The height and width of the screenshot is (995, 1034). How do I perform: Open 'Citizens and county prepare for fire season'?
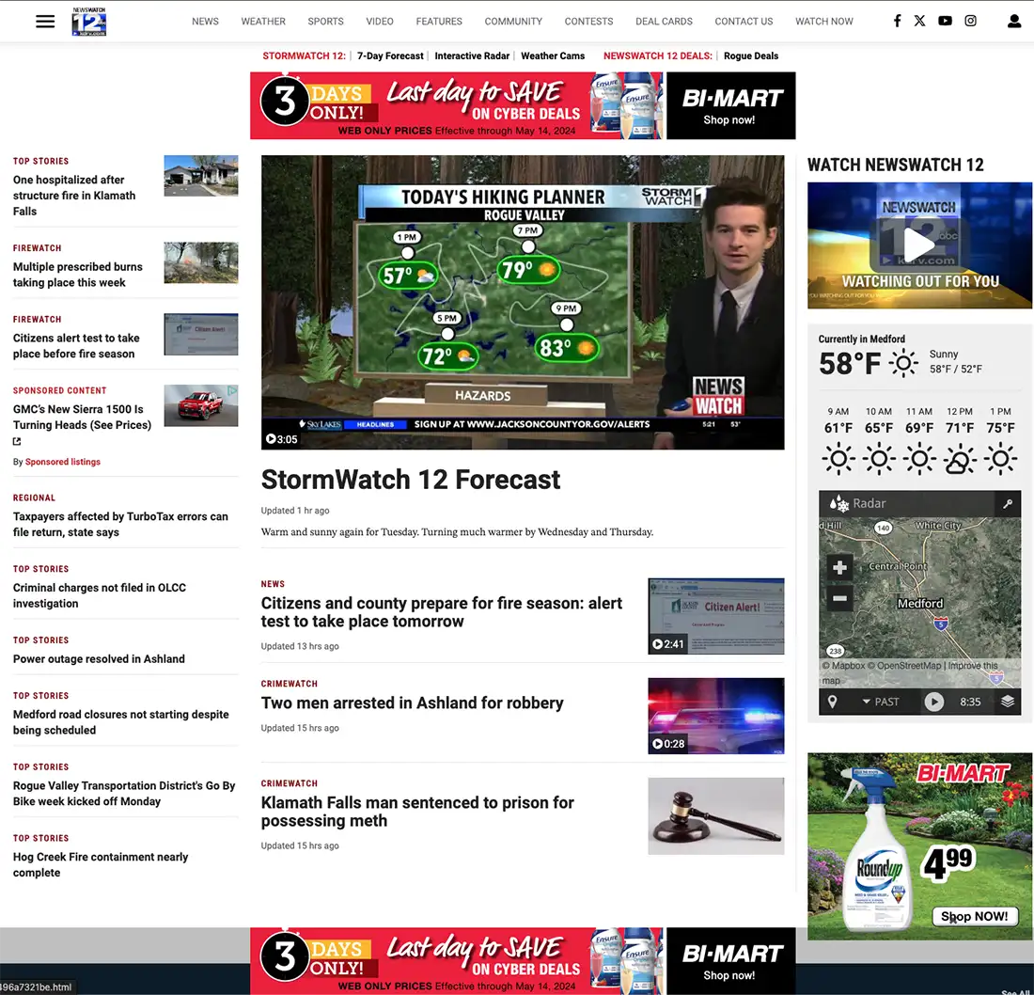[442, 612]
